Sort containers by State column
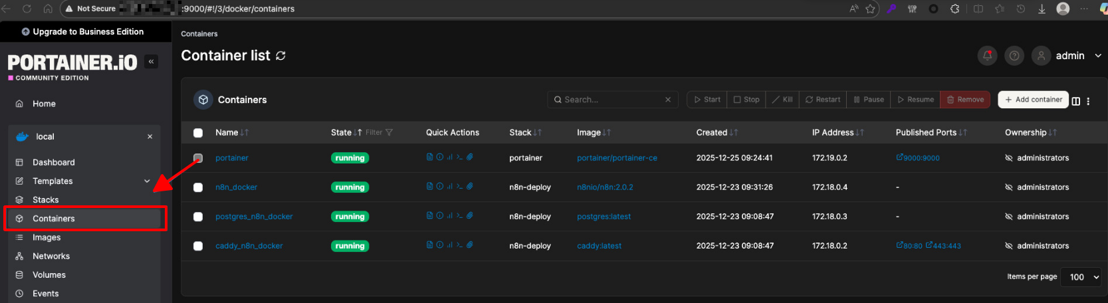The height and width of the screenshot is (303, 1108). pos(346,132)
